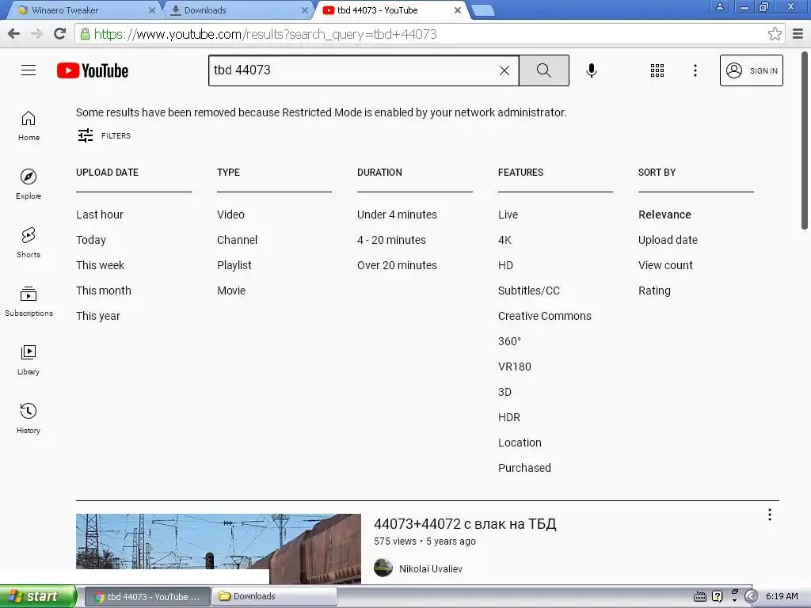Click the address bar URL

click(x=265, y=34)
